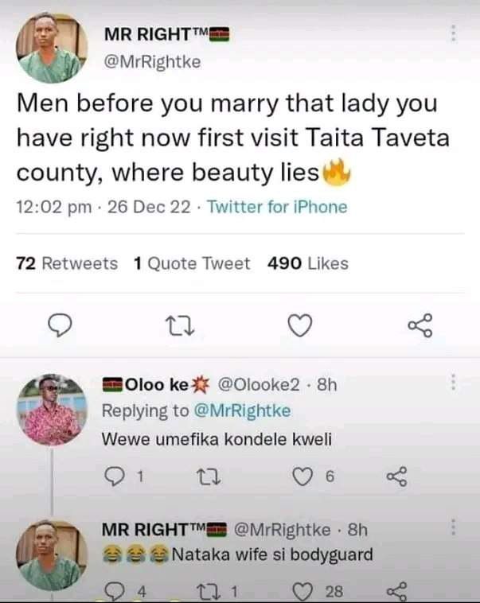Screen dimensions: 480x603
Task: Open more options on main tweet
Action: point(454,33)
